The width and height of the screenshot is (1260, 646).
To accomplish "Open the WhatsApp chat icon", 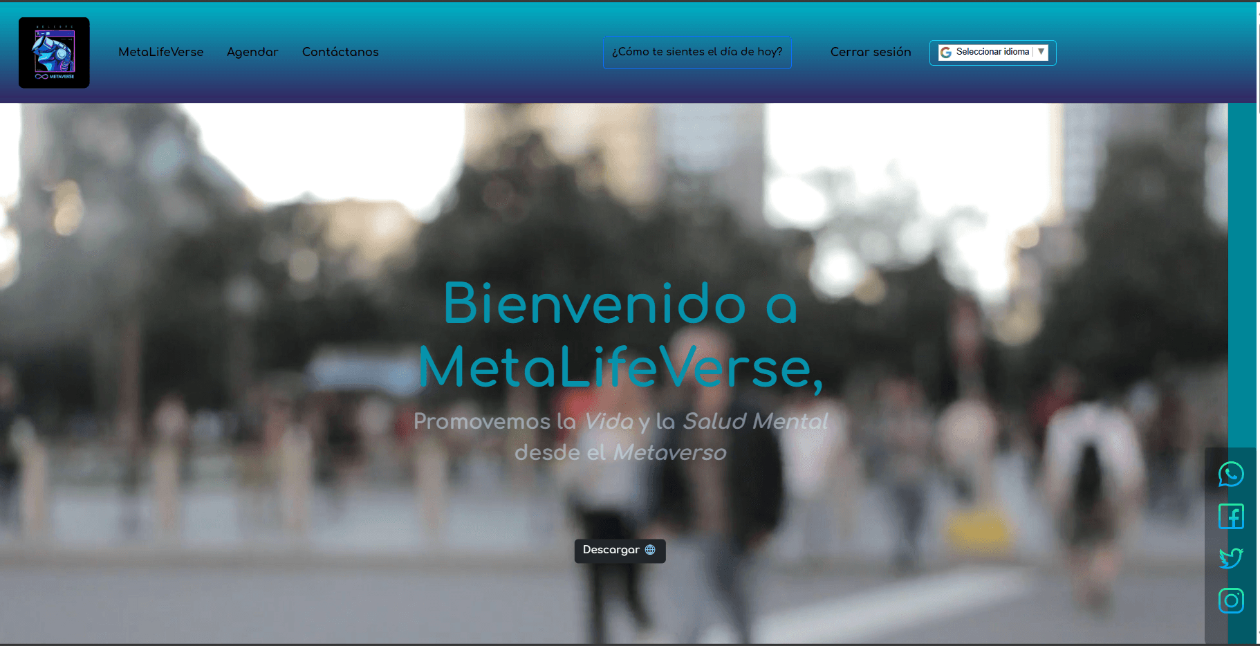I will pyautogui.click(x=1231, y=474).
